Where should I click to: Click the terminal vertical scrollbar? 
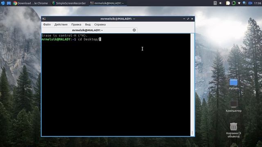point(192,85)
